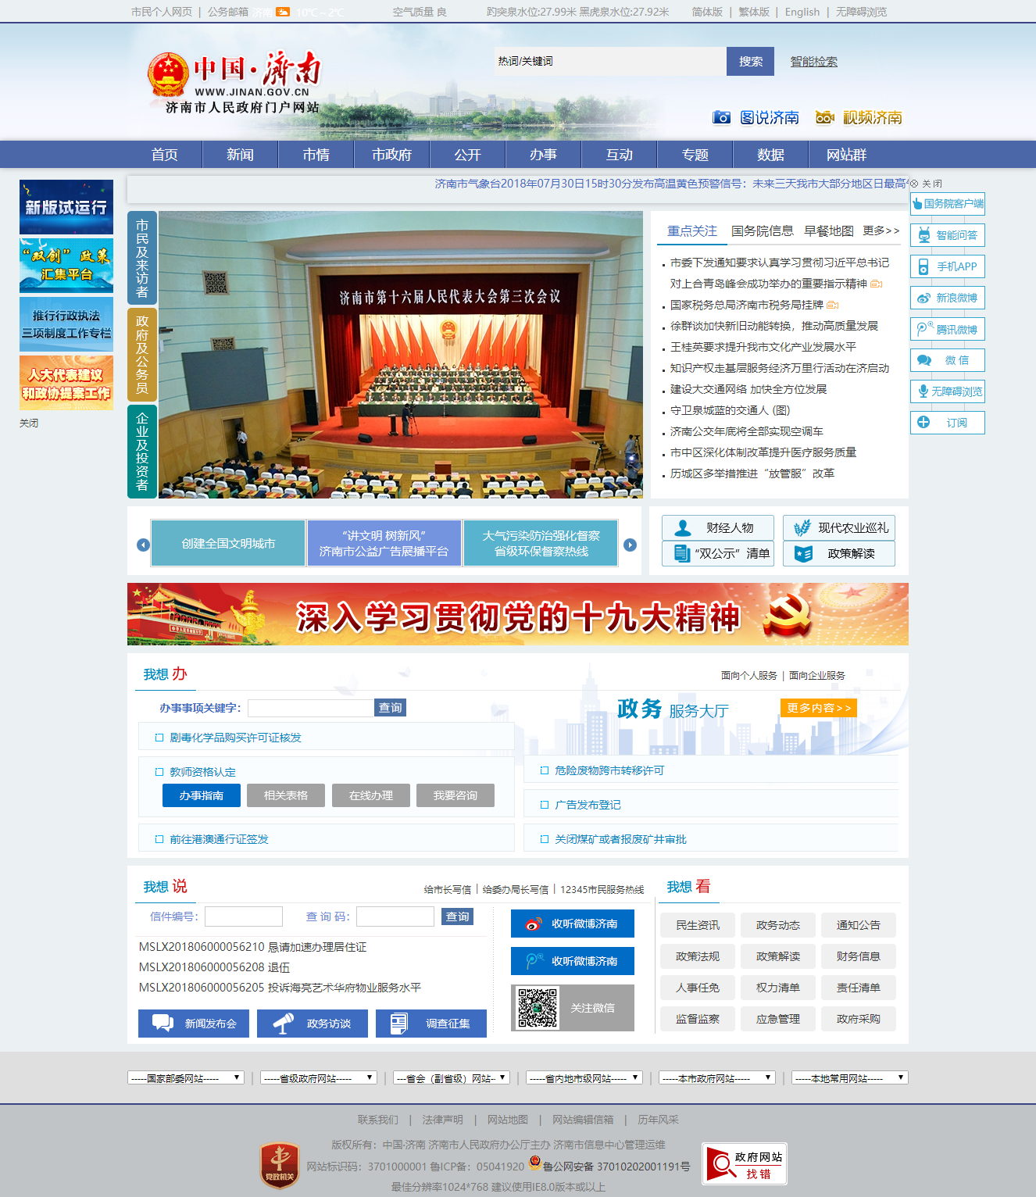Viewport: 1036px width, 1197px height.
Task: Open the 订阅 plus icon button
Action: coord(923,423)
